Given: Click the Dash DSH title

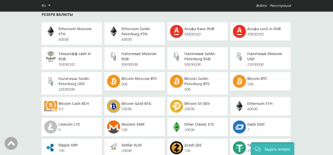Looking at the screenshot, I should [256, 124].
